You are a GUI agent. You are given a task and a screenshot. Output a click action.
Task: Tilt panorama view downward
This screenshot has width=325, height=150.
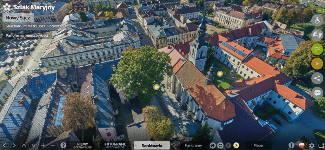tap(33, 145)
